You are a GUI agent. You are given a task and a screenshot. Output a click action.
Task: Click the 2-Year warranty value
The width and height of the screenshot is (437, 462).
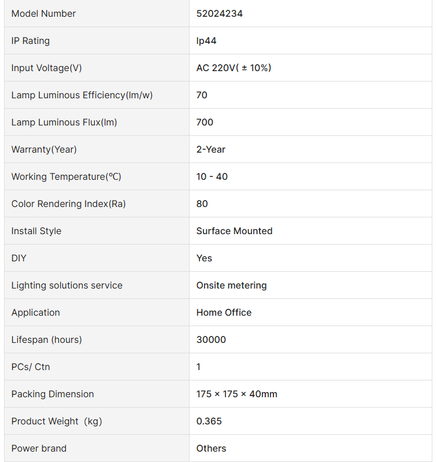[211, 150]
